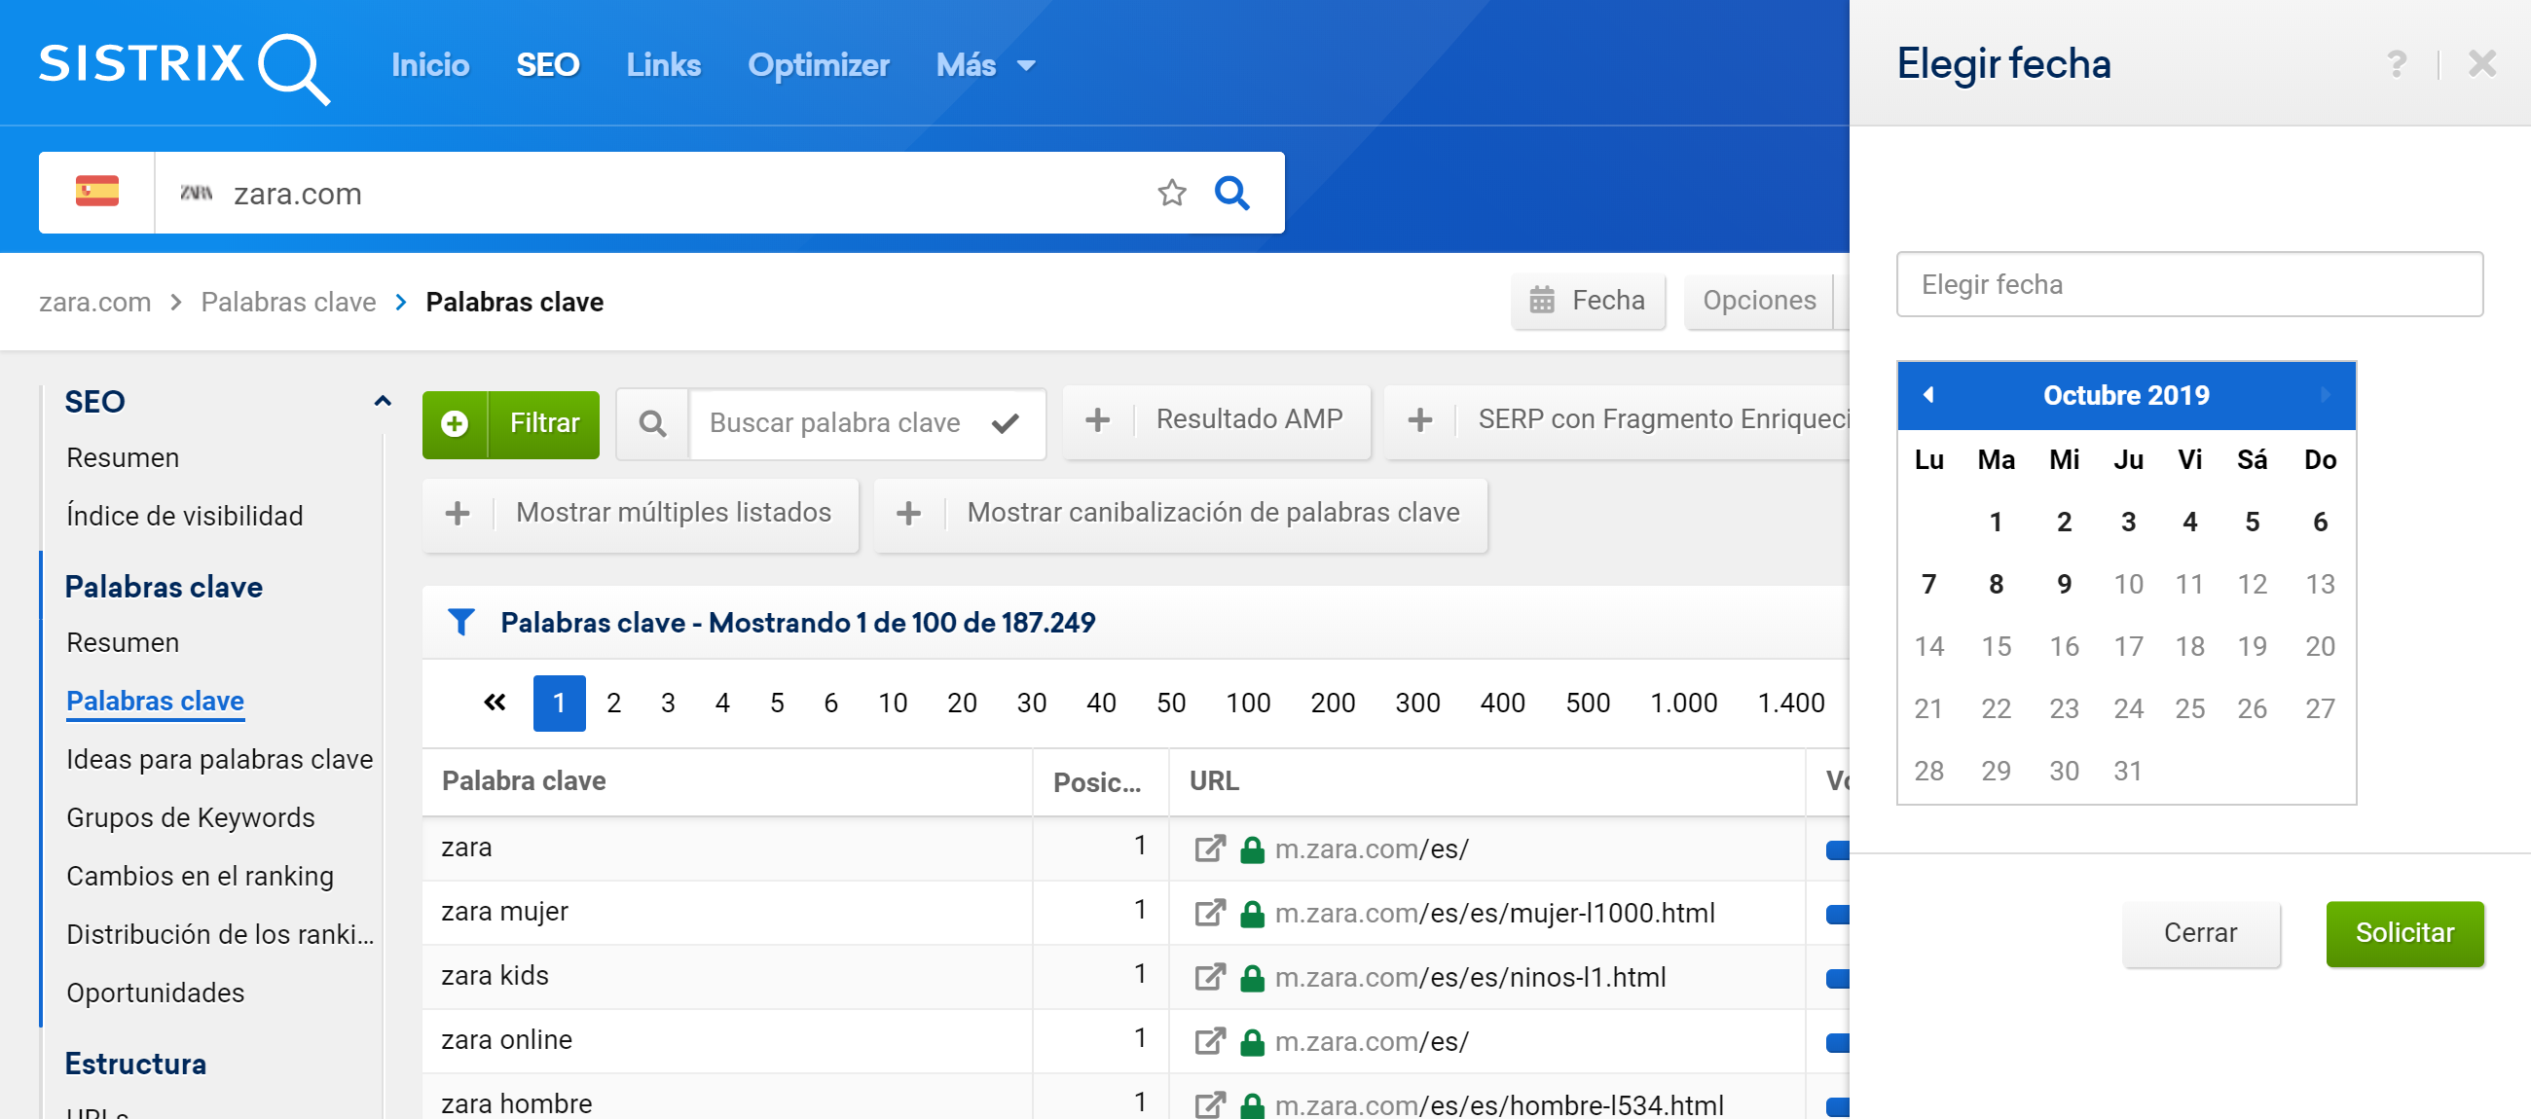This screenshot has height=1119, width=2531.
Task: Close the Elegir fecha panel
Action: [x=2482, y=64]
